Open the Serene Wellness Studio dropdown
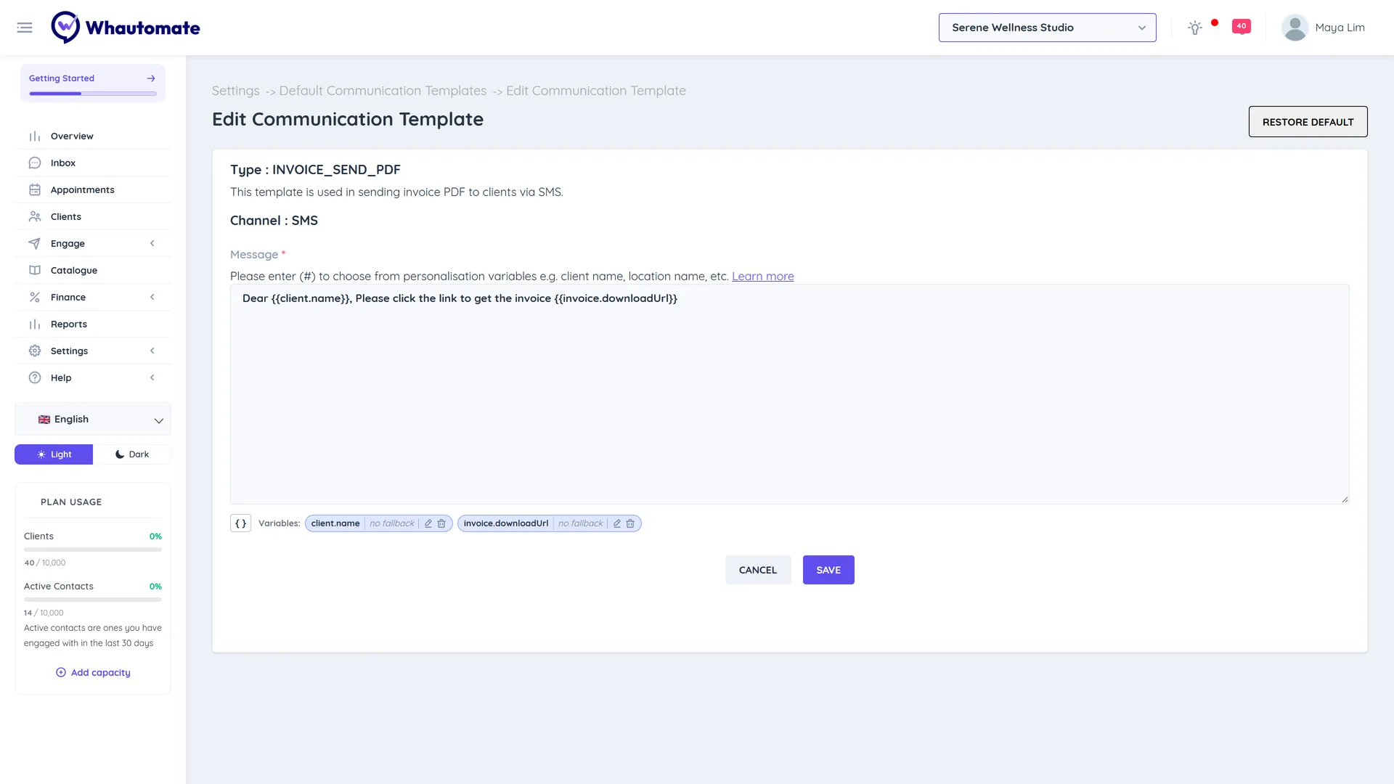Image resolution: width=1394 pixels, height=784 pixels. pos(1047,28)
